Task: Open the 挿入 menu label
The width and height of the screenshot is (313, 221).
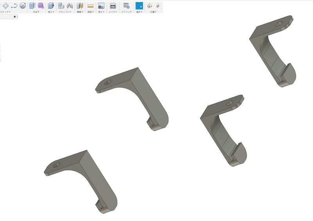Action: point(101,12)
